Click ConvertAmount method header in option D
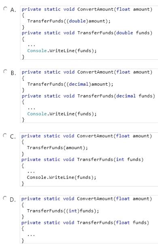Image resolution: width=158 pixels, height=247 pixels. click(x=87, y=199)
